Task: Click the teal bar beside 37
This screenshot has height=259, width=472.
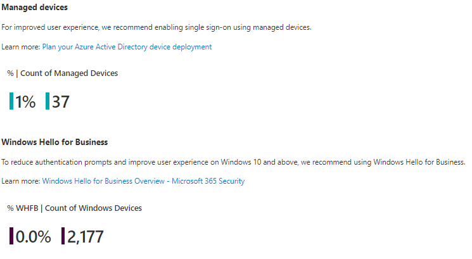Action: [x=48, y=101]
